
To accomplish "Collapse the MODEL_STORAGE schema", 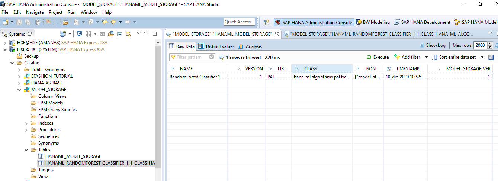I will [x=19, y=90].
